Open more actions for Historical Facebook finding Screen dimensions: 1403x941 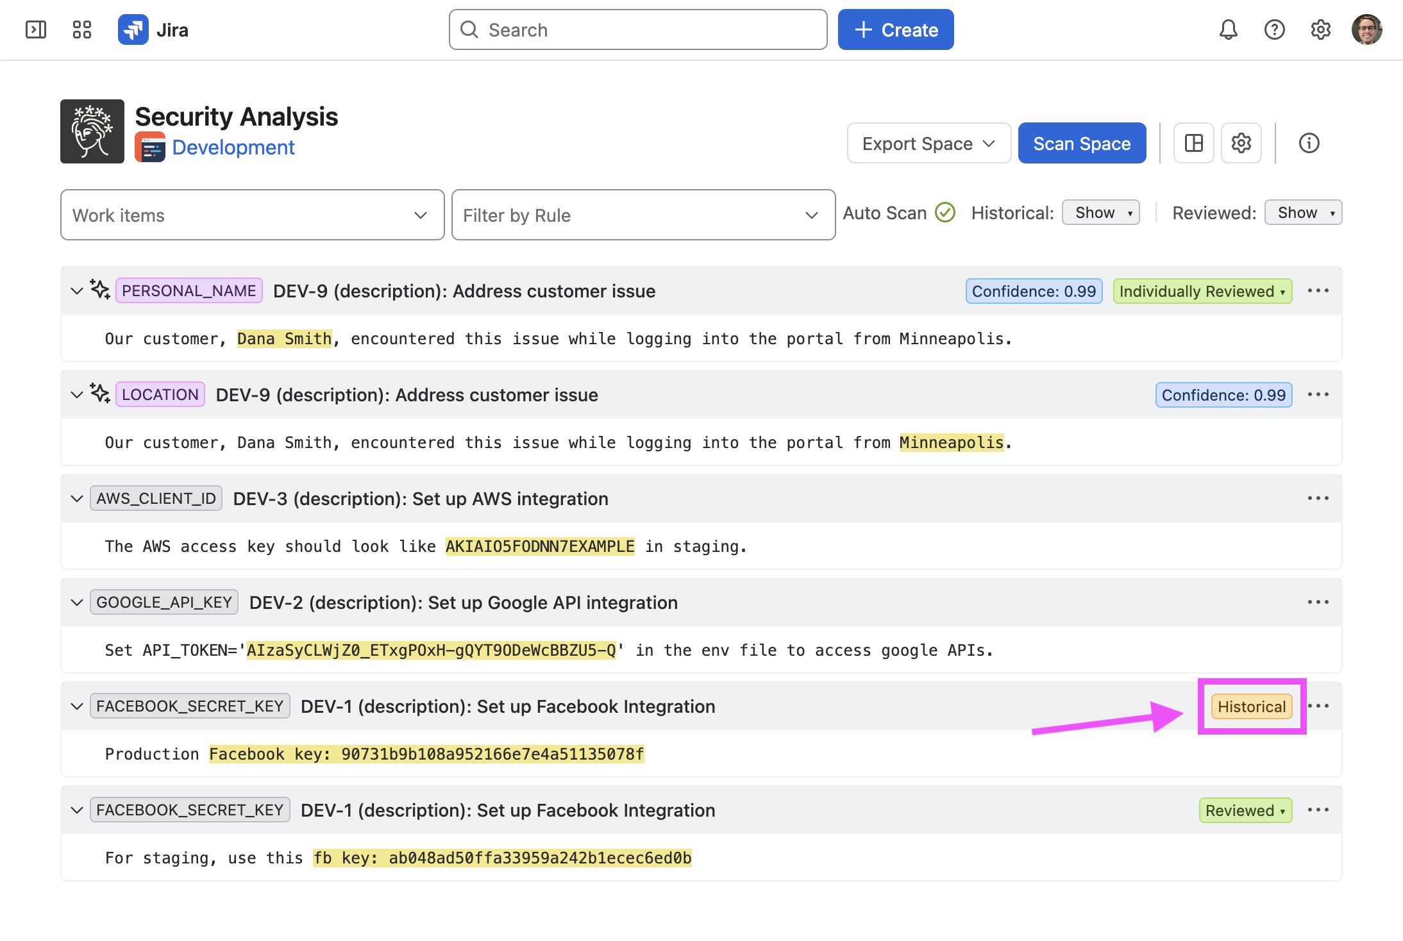[x=1318, y=706]
